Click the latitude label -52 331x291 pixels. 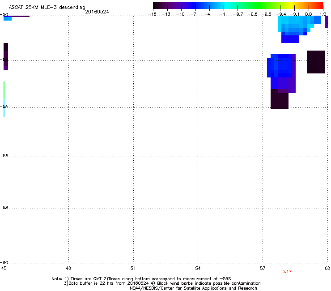click(x=4, y=60)
